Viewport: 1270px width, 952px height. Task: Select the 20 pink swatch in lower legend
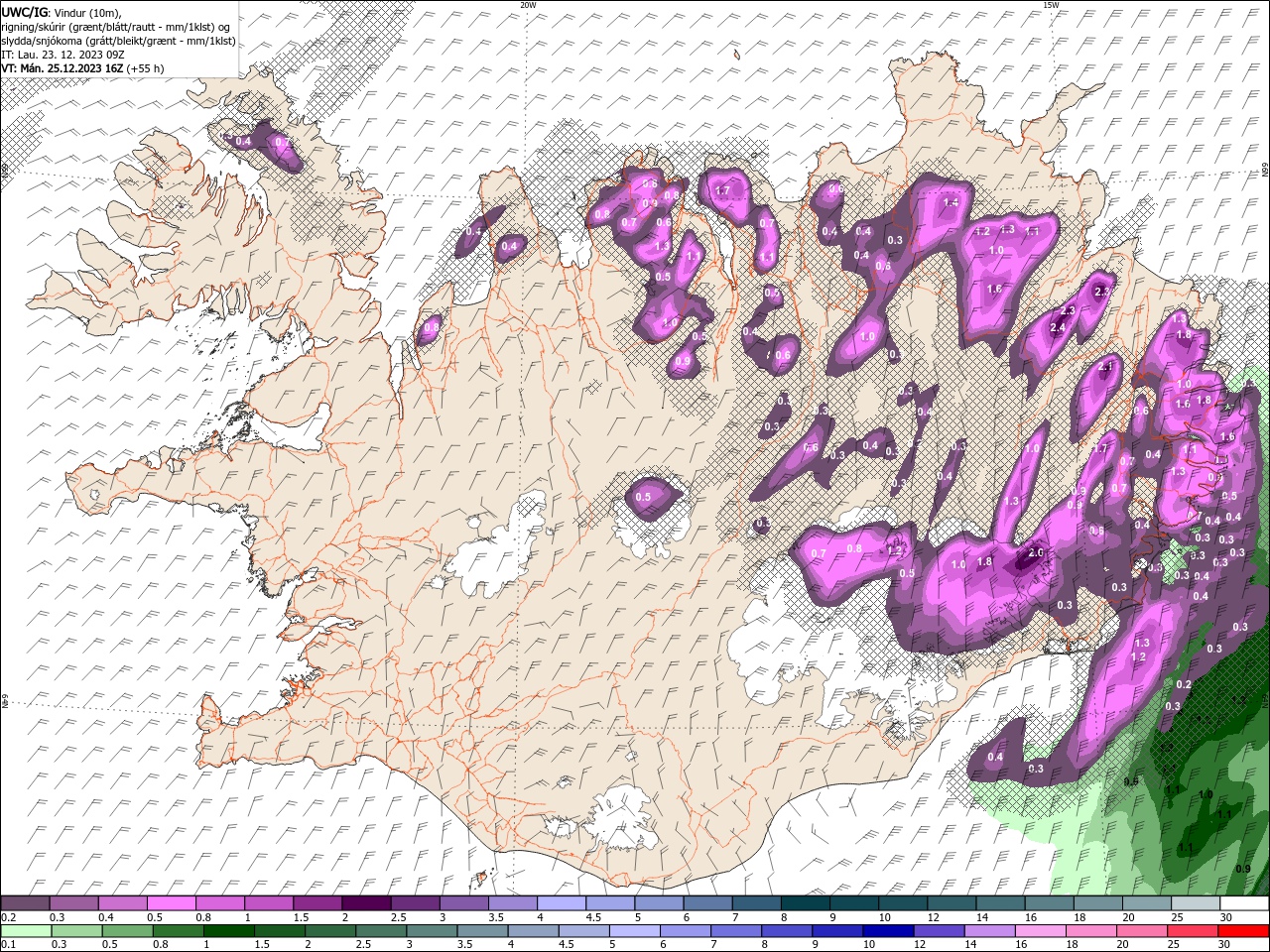1144,930
